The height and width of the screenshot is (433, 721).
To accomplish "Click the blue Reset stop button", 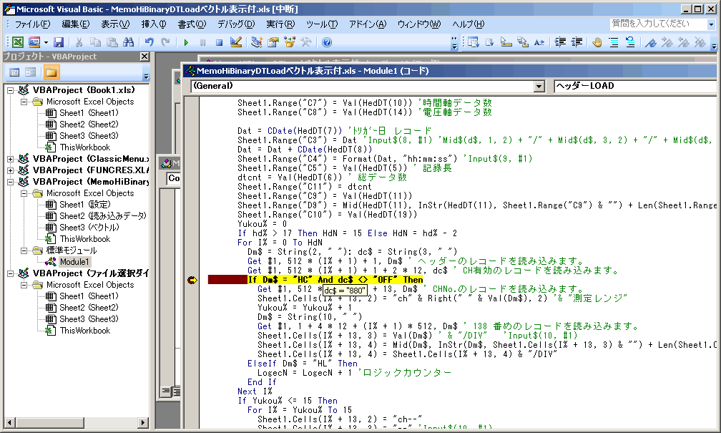I will click(x=220, y=42).
